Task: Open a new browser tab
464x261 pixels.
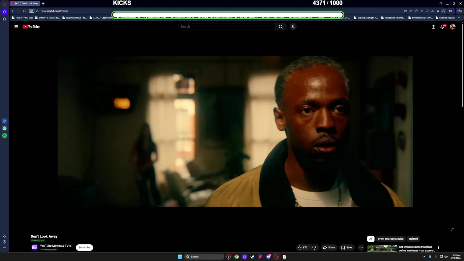Action: tap(43, 3)
